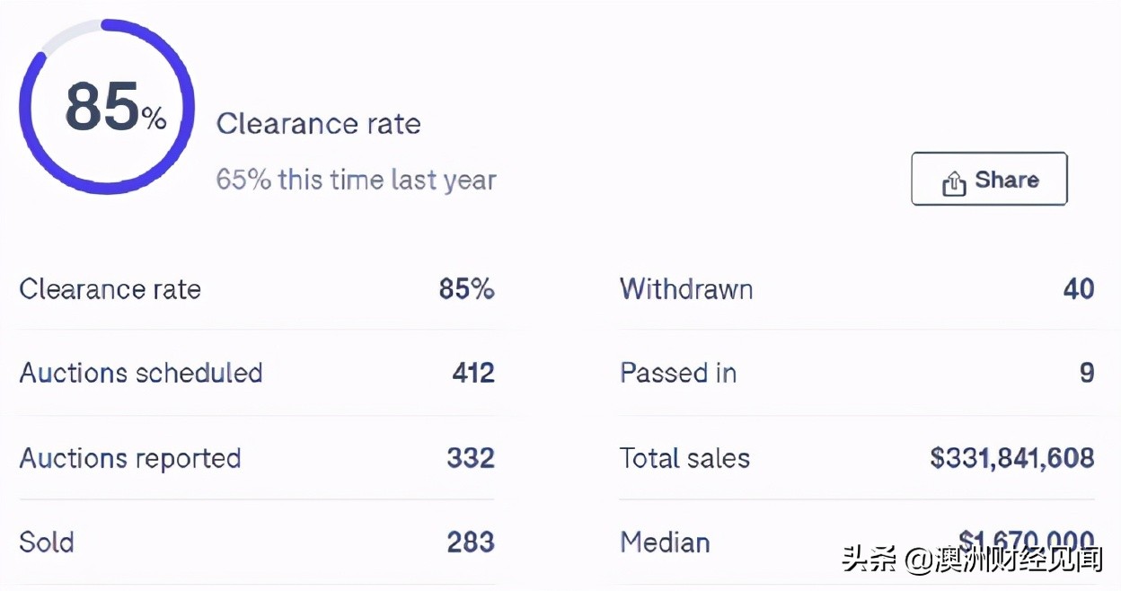Click the 332 auctions reported value
The height and width of the screenshot is (591, 1121).
tap(471, 458)
